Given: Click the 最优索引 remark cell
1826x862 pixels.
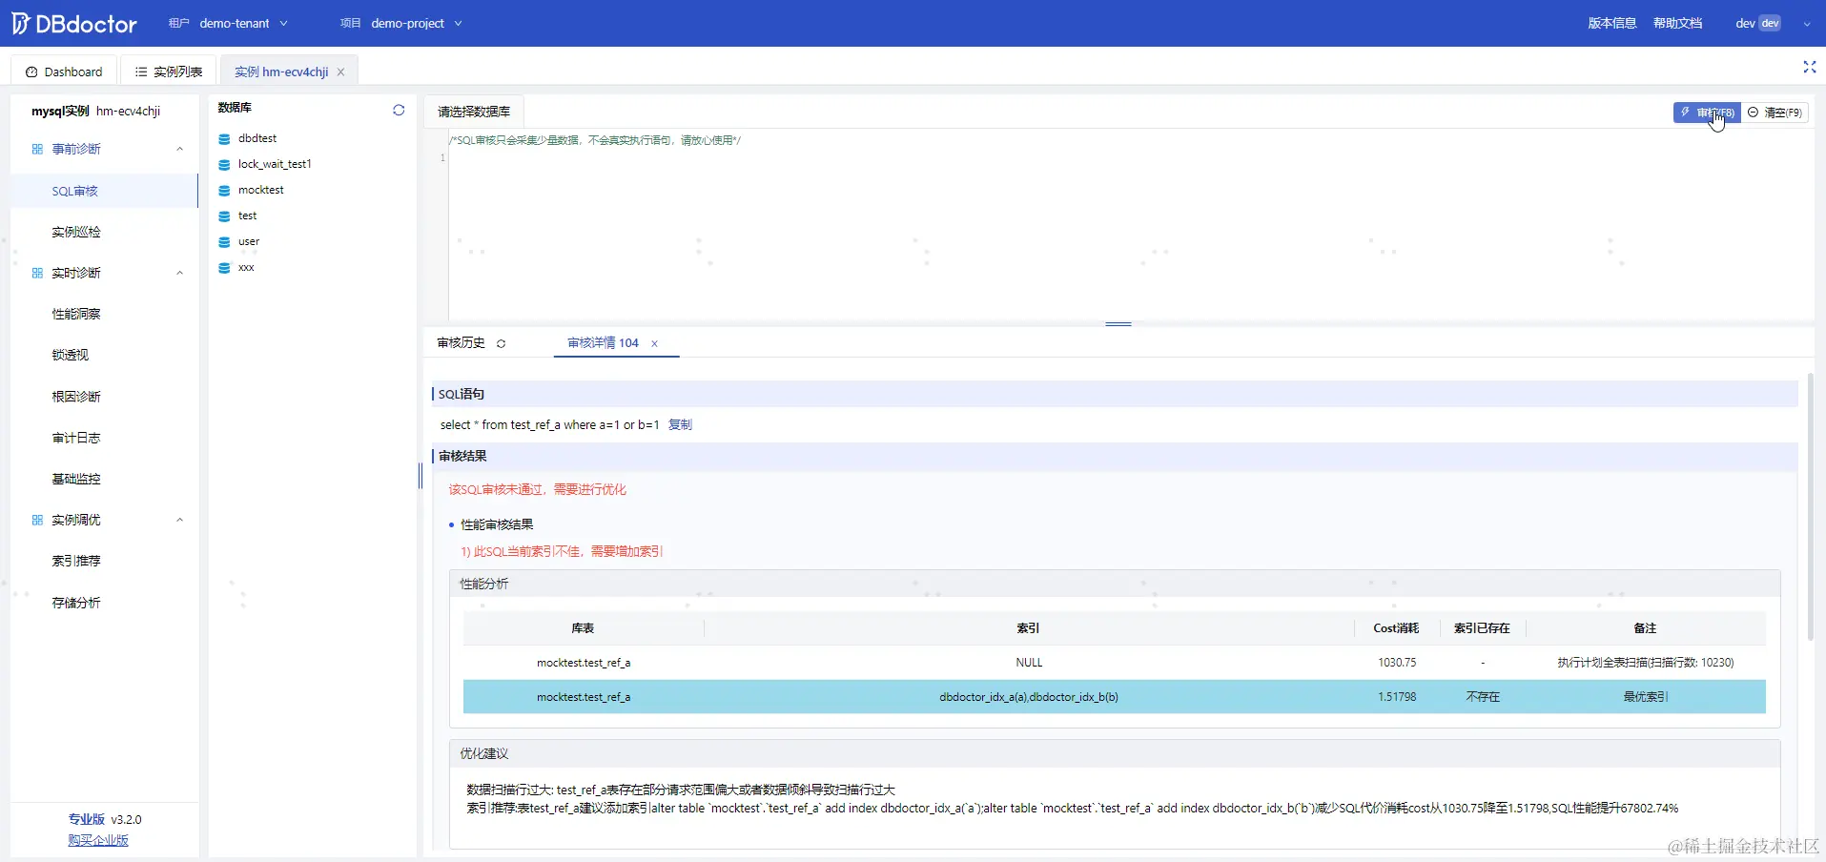Looking at the screenshot, I should click(1646, 697).
